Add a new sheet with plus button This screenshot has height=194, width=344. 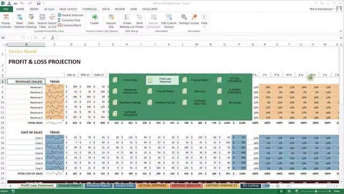pyautogui.click(x=277, y=186)
